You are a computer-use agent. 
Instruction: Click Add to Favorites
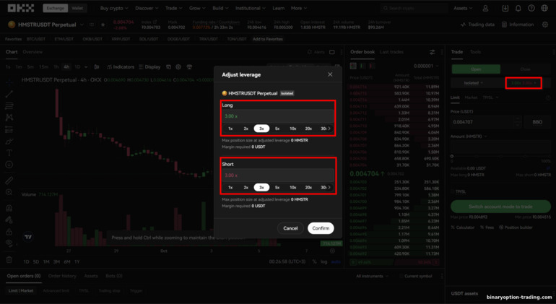pos(268,39)
